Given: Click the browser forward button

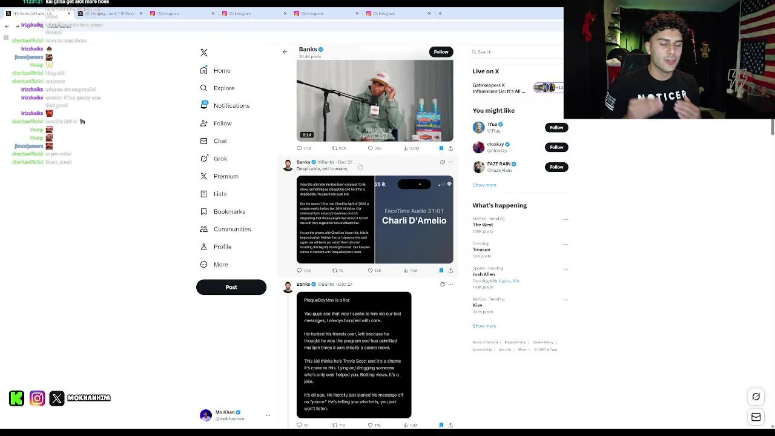Looking at the screenshot, I should pyautogui.click(x=17, y=26).
